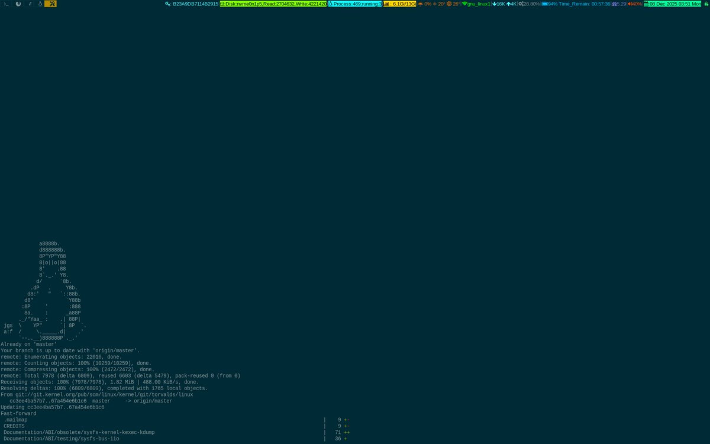Viewport: 710px width, 444px height.
Task: Click the "Your branch is up to date" line
Action: coord(70,350)
